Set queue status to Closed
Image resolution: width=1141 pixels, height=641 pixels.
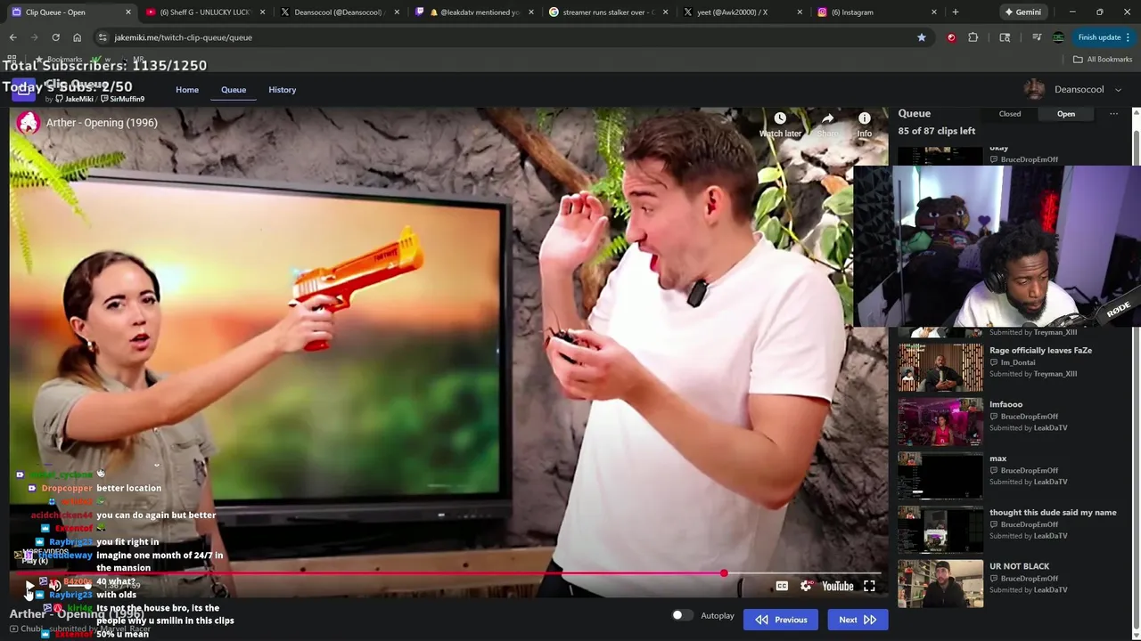(x=1010, y=114)
